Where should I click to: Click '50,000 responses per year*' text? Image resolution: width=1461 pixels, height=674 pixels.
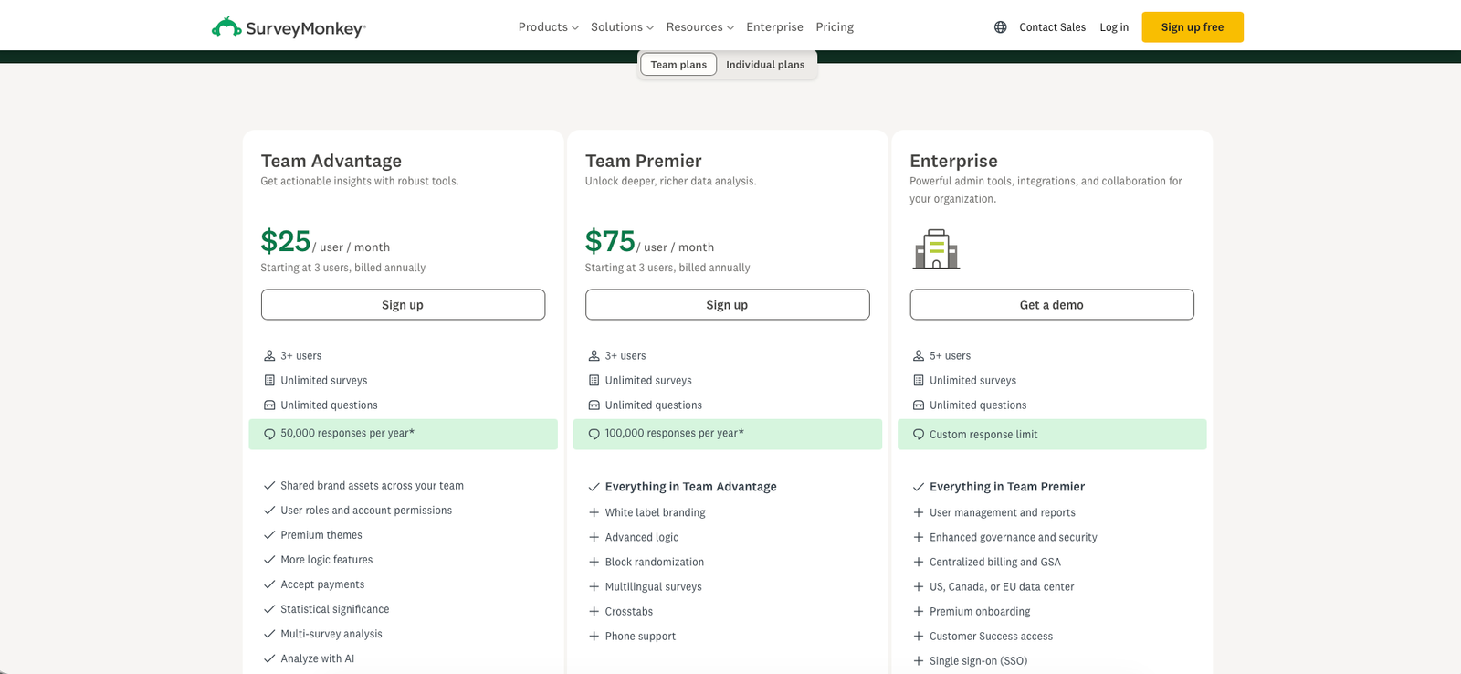(347, 434)
